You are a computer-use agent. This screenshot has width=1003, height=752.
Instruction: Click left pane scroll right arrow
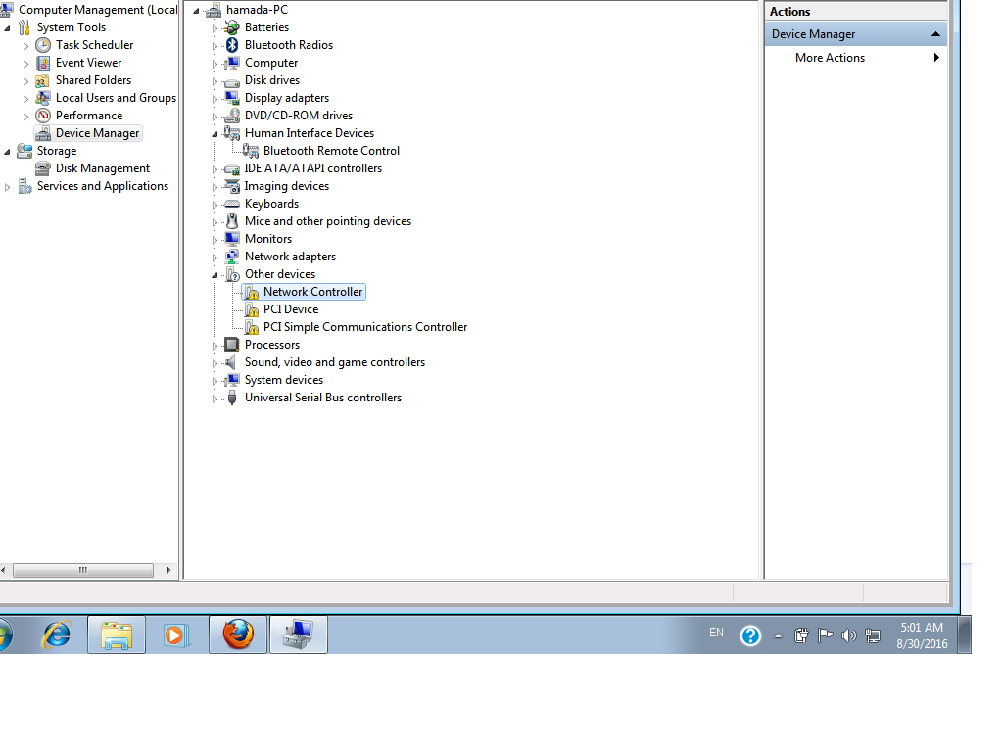tap(168, 570)
